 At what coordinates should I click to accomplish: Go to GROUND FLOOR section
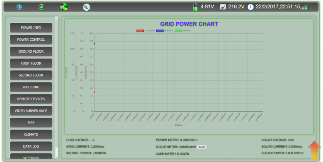pos(31,52)
